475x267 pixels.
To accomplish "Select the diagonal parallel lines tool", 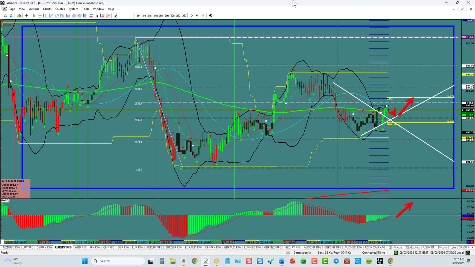I will [x=57, y=16].
